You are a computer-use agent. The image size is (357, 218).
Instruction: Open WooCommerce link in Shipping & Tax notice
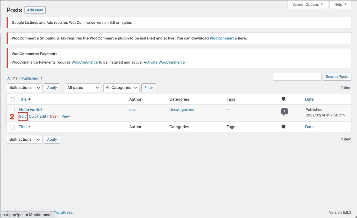point(223,38)
